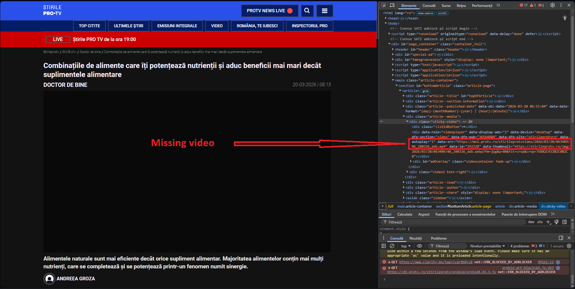Open the site search magnifier icon
The height and width of the screenshot is (289, 575).
307,11
